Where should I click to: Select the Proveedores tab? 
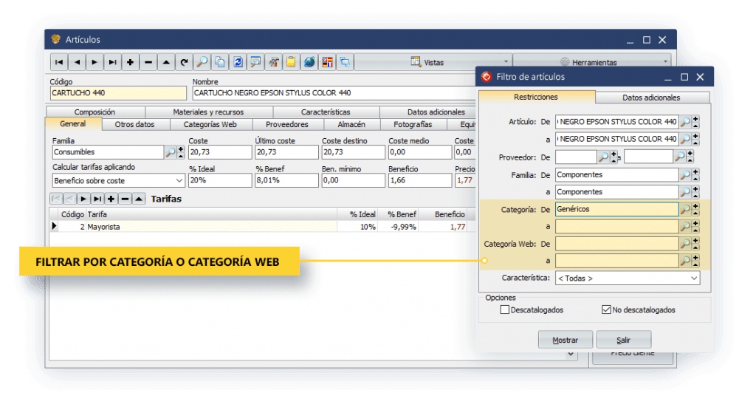pyautogui.click(x=286, y=125)
